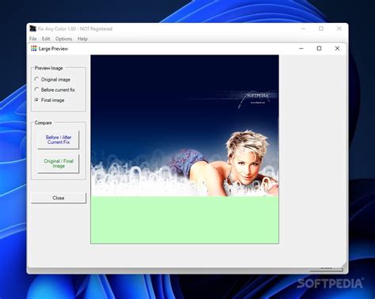
Task: Click the 'Compare' group label
Action: 44,123
